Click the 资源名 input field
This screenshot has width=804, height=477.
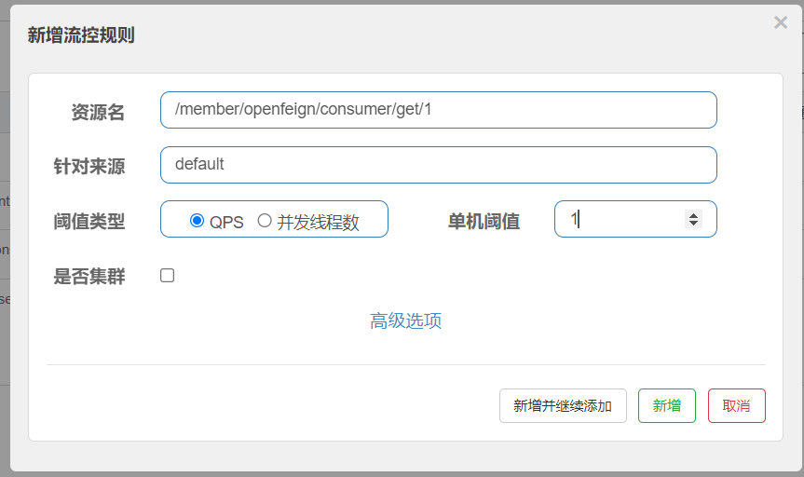point(438,110)
